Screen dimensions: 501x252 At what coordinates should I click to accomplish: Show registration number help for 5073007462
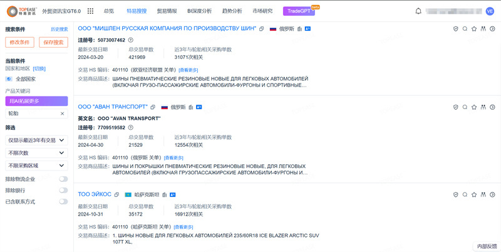point(130,40)
